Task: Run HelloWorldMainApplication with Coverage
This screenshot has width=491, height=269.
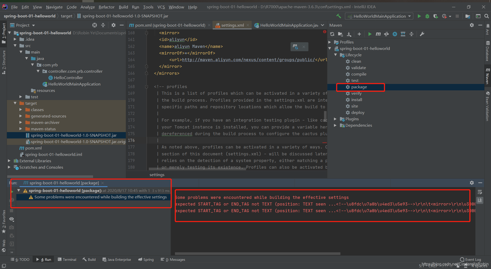Action: tap(435, 16)
